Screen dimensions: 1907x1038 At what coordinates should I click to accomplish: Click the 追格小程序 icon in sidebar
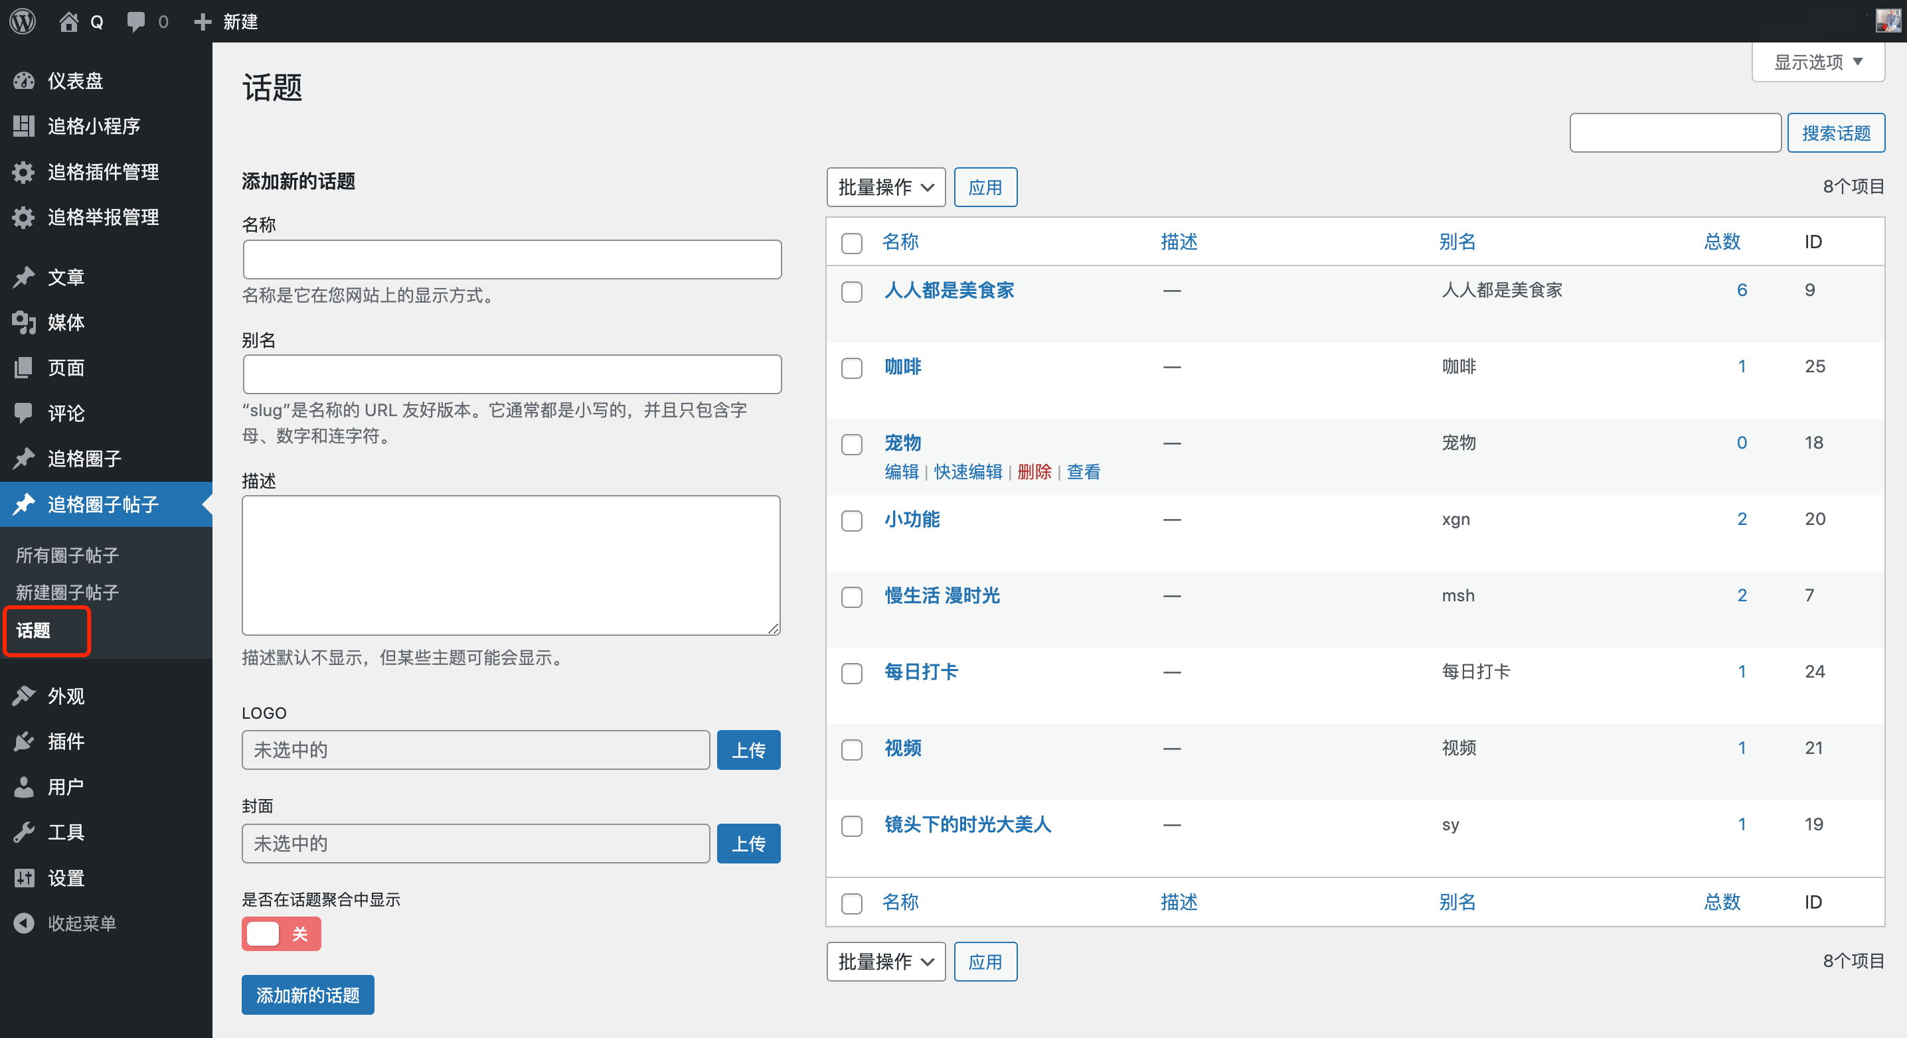24,126
